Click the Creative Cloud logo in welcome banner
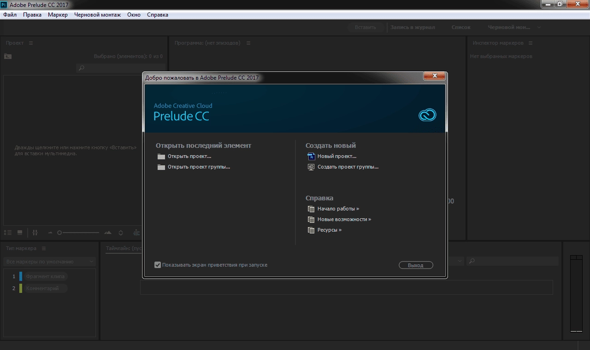The width and height of the screenshot is (590, 350). pyautogui.click(x=427, y=115)
